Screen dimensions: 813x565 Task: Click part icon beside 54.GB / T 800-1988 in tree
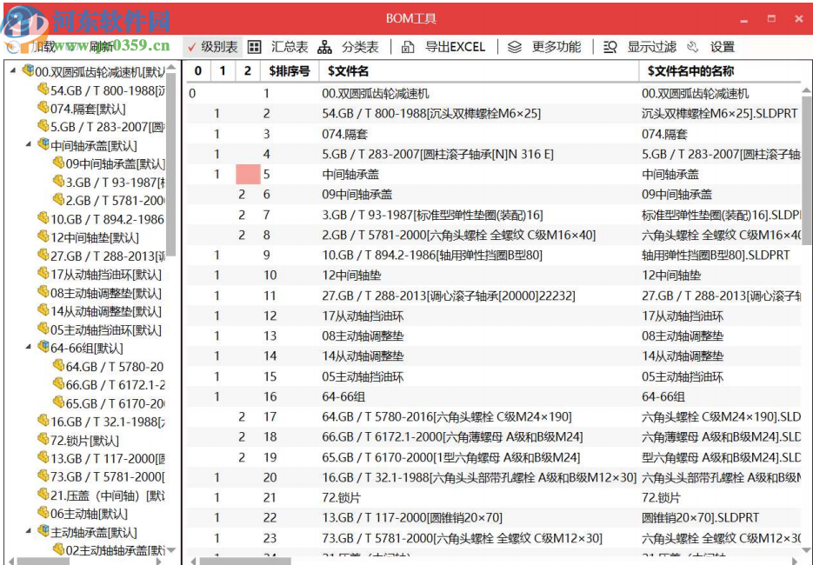pyautogui.click(x=43, y=90)
